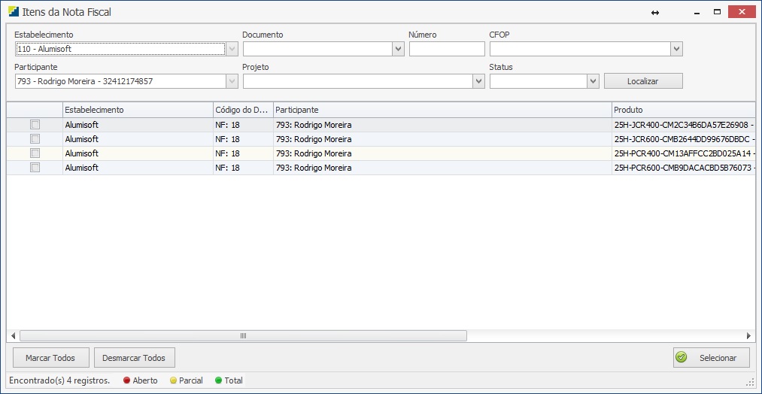Screen dimensions: 762x394
Task: Select the checkbox for the 25H-PCR600 row
Action: point(35,168)
